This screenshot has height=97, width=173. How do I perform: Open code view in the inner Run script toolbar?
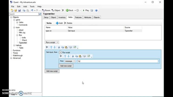point(84,56)
